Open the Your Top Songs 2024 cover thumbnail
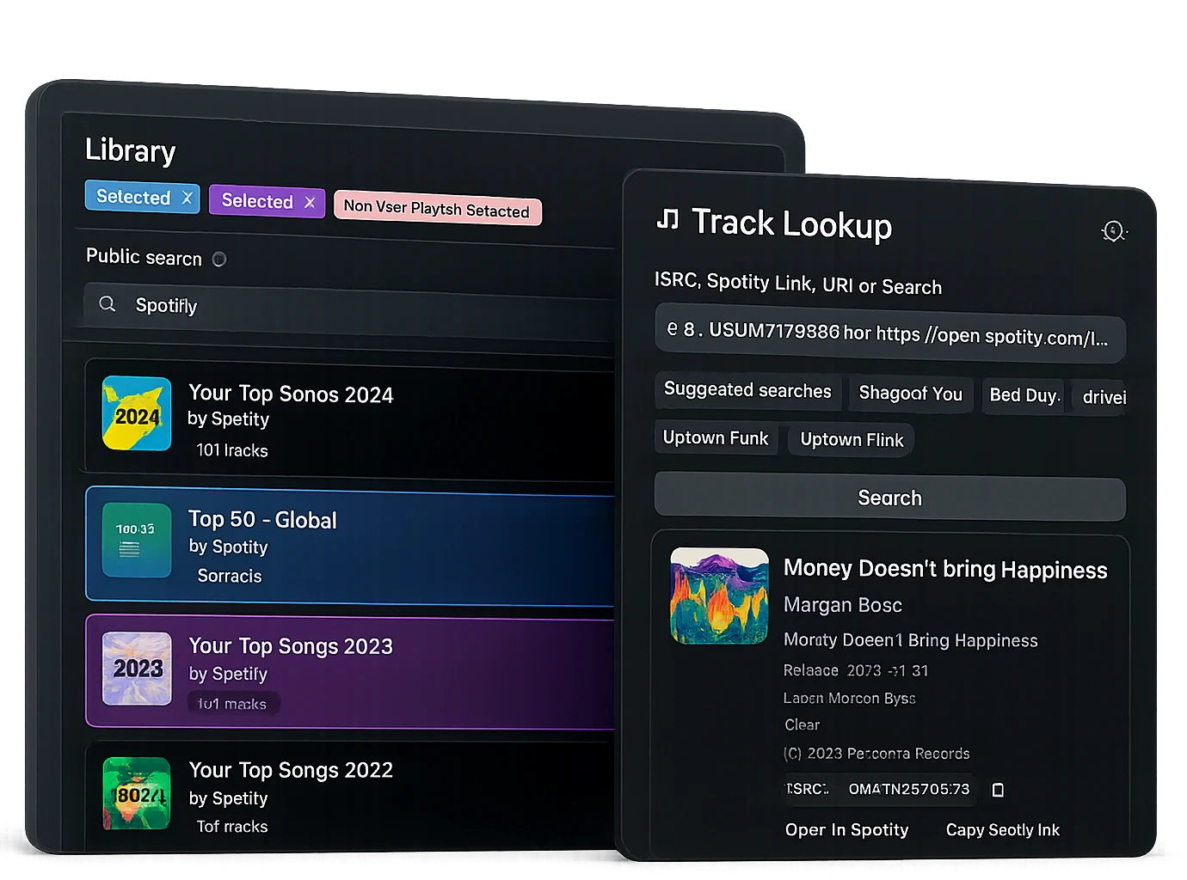 coord(137,413)
